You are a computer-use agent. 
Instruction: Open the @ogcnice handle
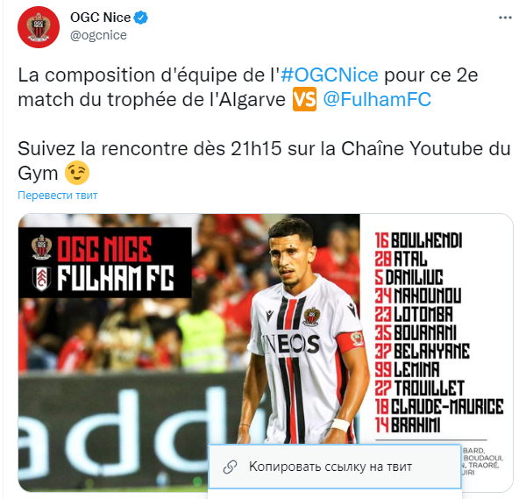pyautogui.click(x=98, y=35)
